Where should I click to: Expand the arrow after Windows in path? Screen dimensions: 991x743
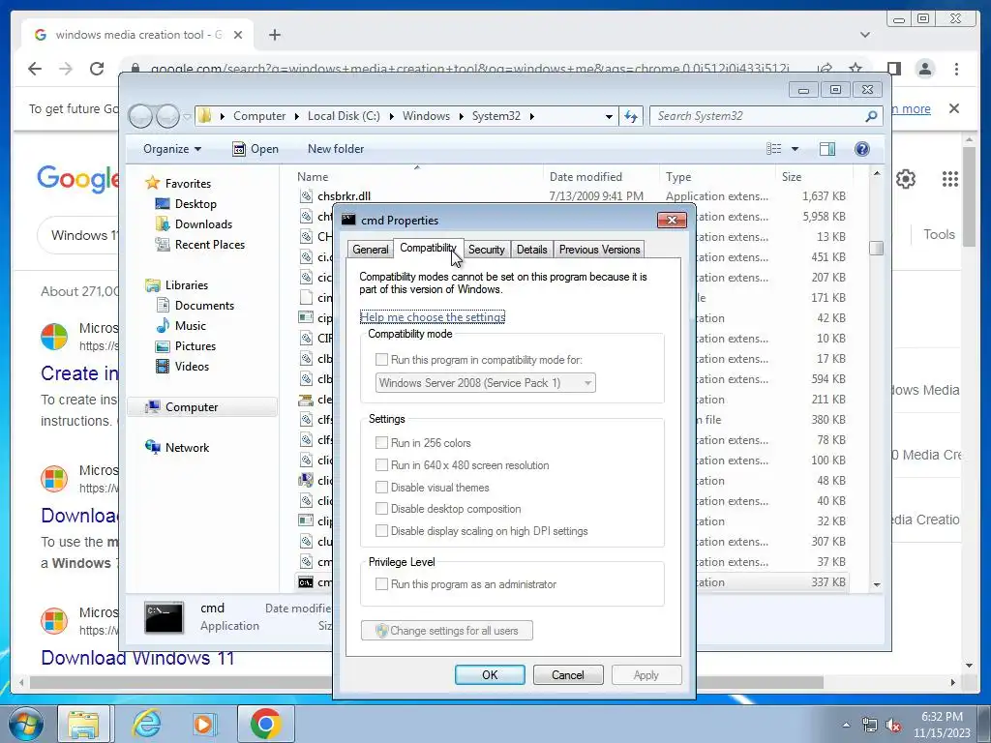(462, 116)
